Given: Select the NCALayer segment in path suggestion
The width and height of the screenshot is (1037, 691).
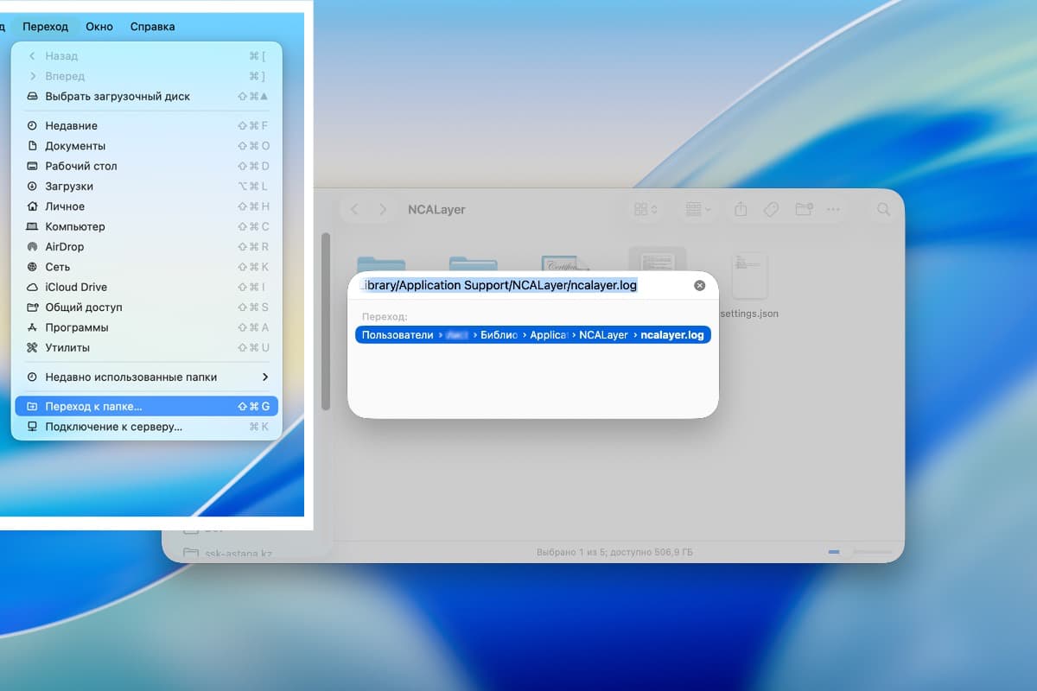Looking at the screenshot, I should (x=603, y=335).
